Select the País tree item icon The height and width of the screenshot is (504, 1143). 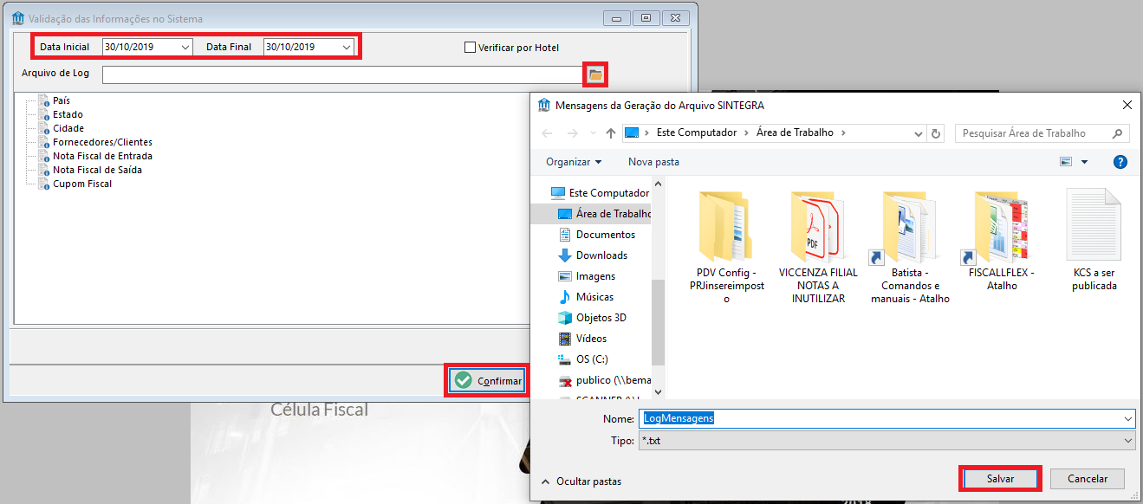[44, 100]
